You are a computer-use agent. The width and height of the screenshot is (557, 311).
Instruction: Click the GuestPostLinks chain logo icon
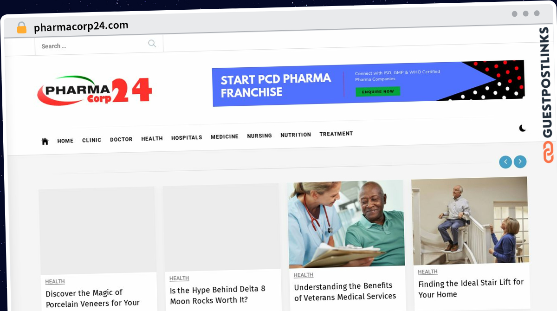(548, 152)
